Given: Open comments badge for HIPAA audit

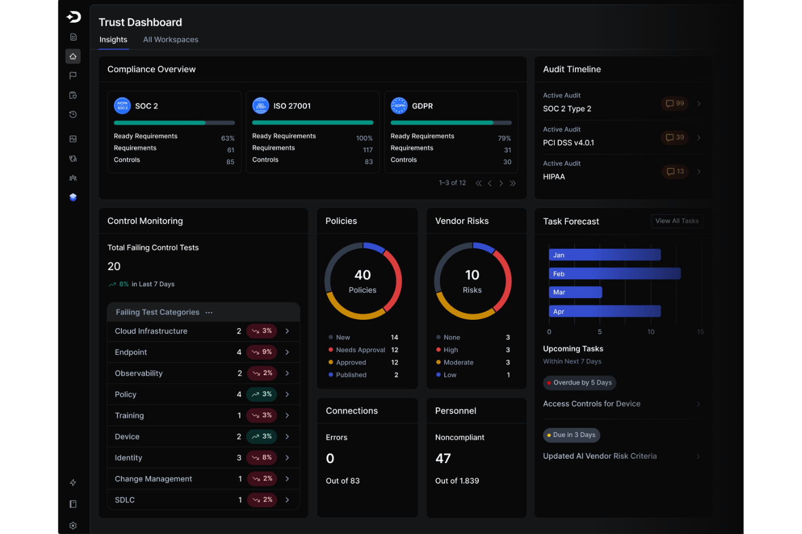Looking at the screenshot, I should click(x=675, y=172).
